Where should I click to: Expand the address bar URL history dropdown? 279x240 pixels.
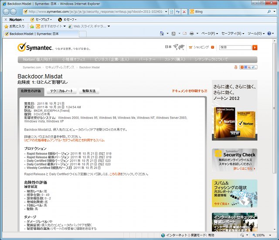(166, 12)
